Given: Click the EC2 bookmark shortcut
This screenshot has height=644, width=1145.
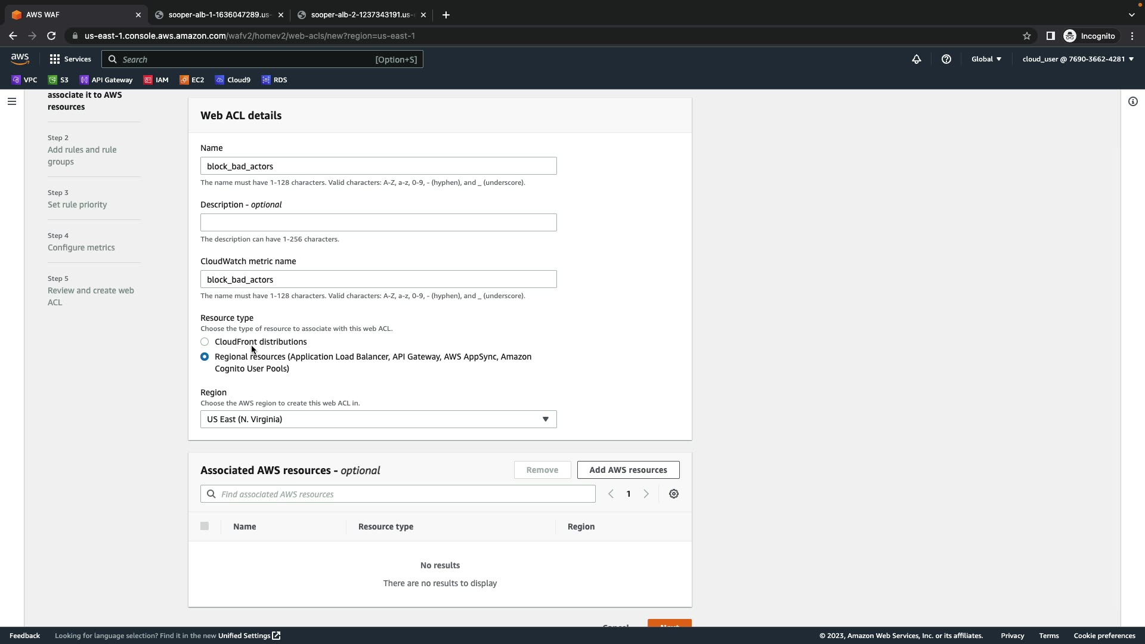Looking at the screenshot, I should pos(192,80).
